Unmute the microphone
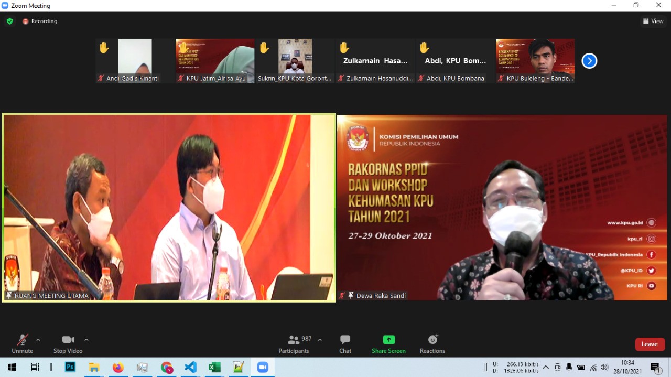Screen dimensions: 671x377 click(22, 344)
